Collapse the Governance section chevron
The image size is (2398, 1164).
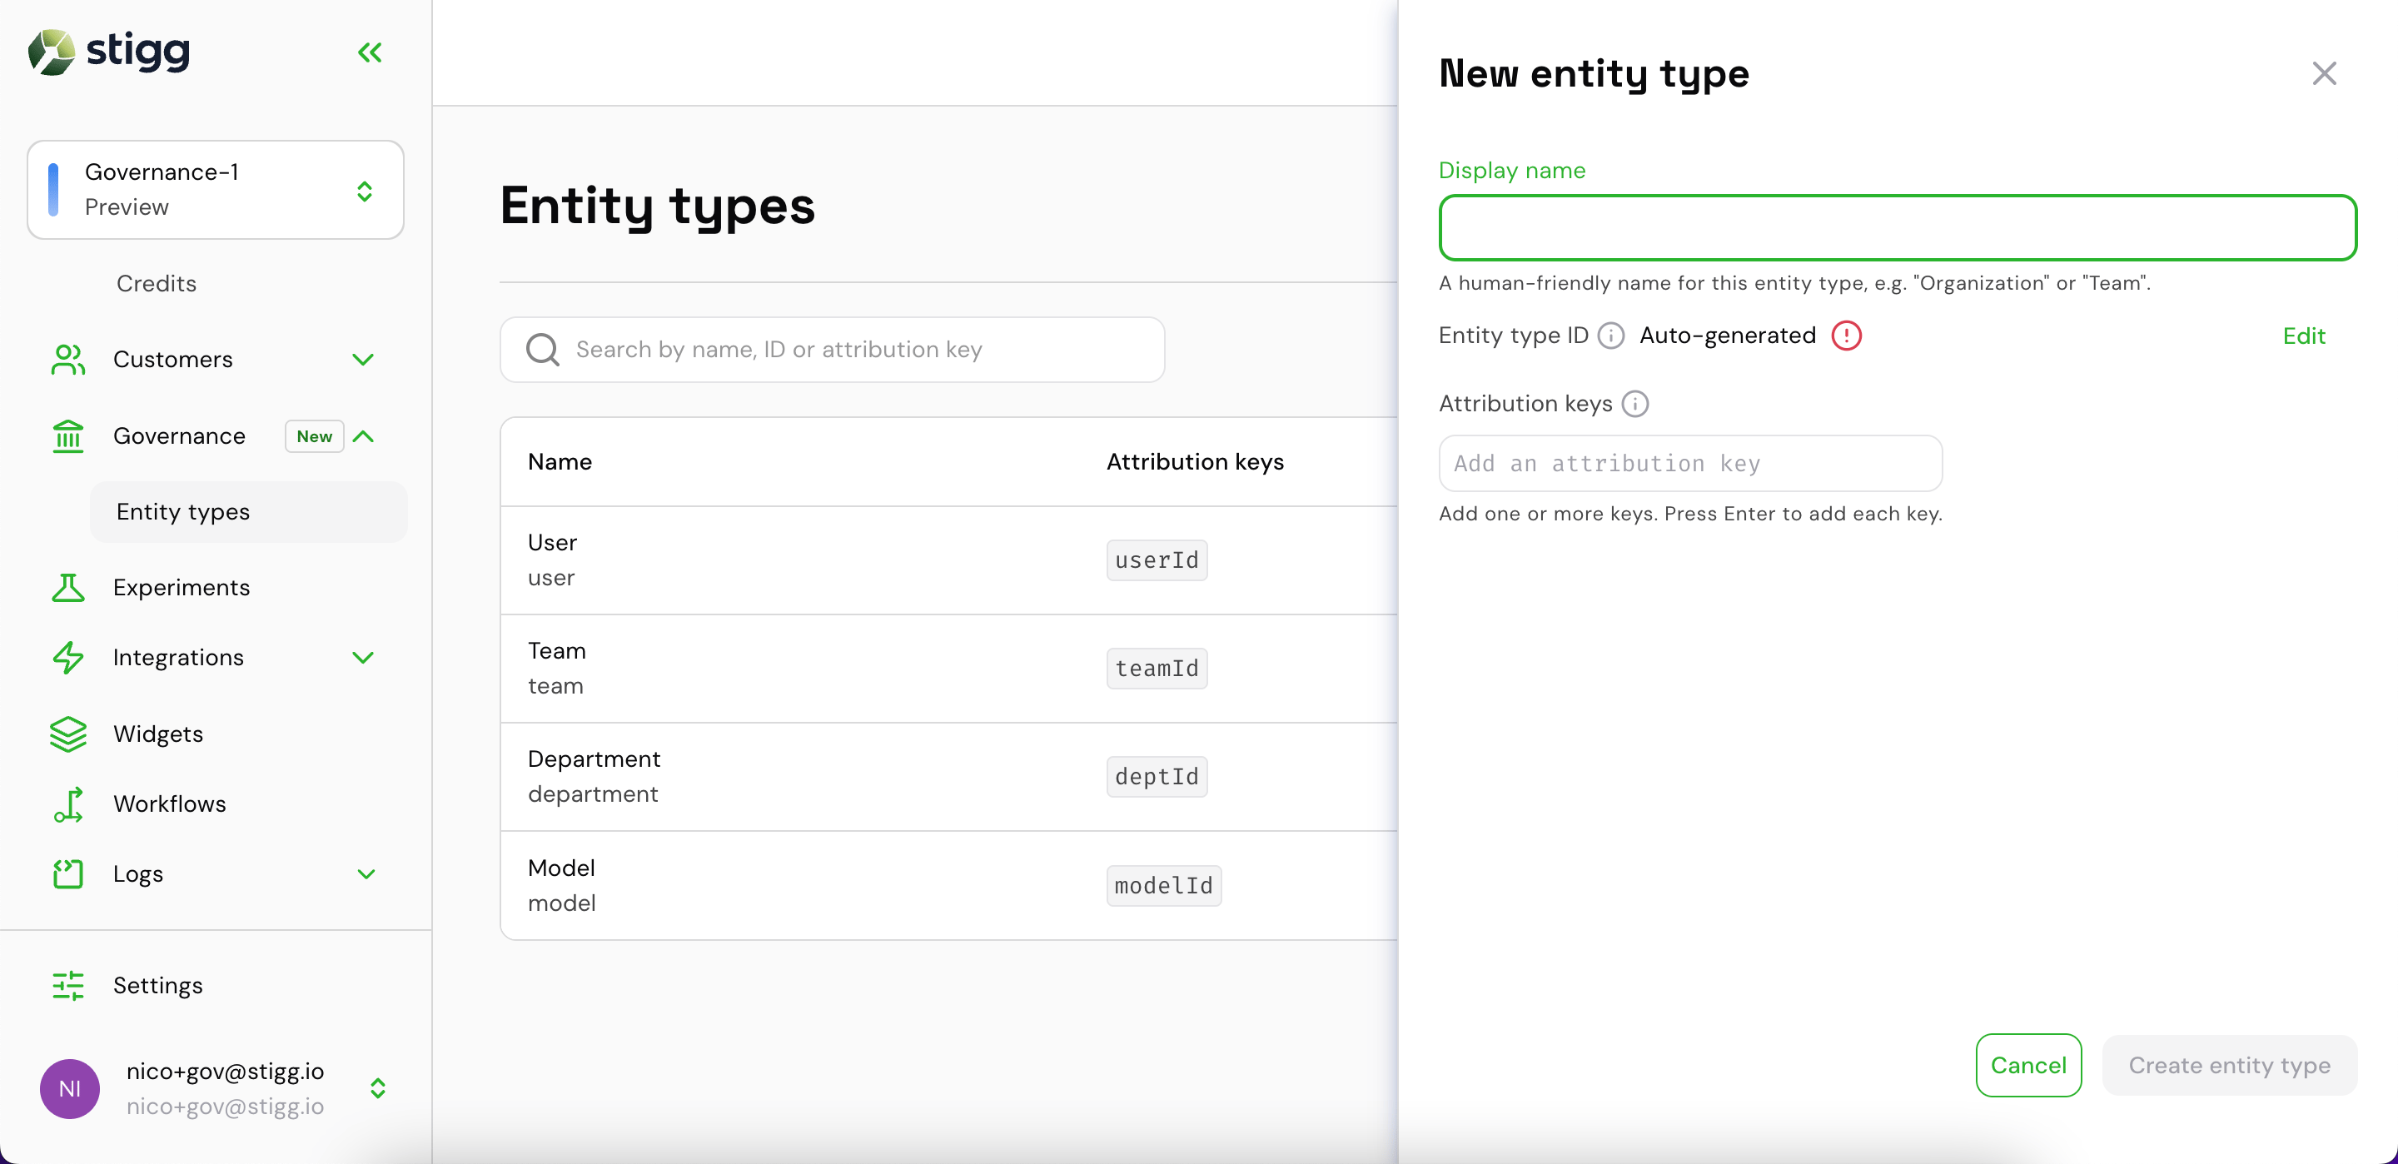(x=363, y=435)
